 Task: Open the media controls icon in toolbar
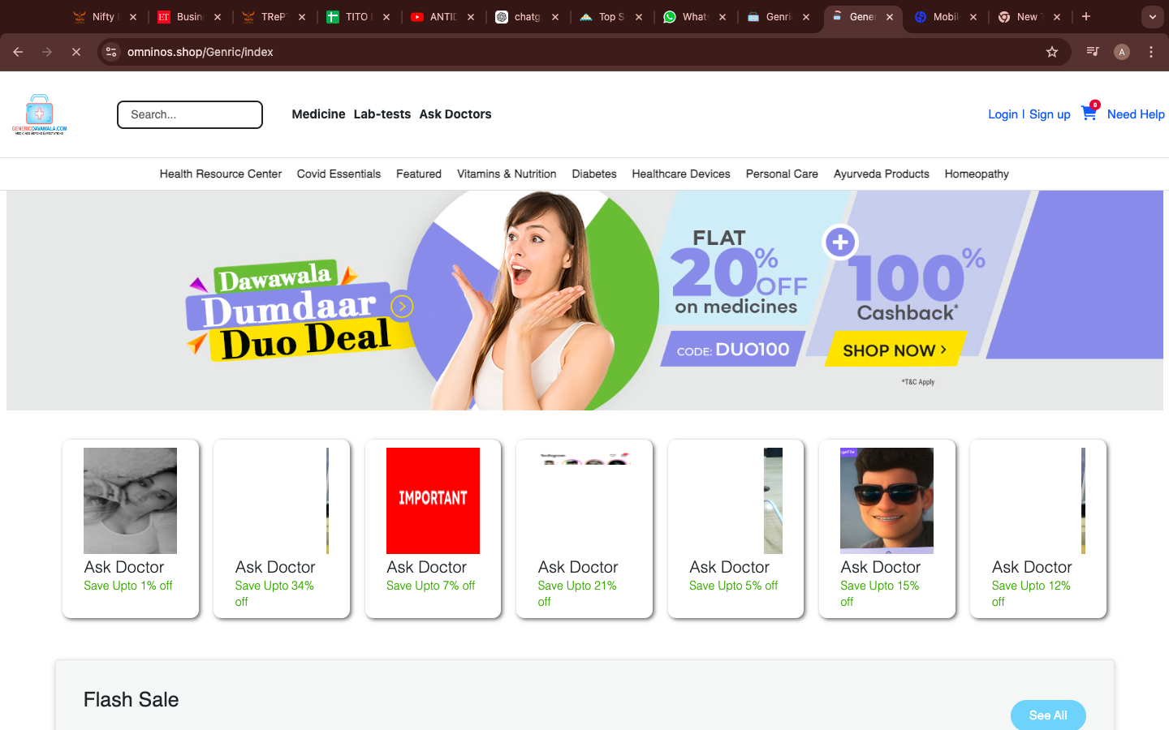point(1093,52)
